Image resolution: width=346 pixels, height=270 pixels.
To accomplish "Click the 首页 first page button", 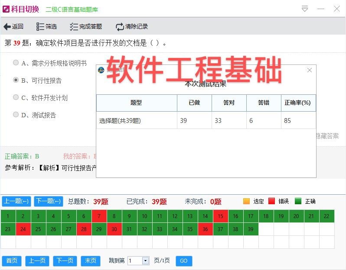I will pyautogui.click(x=12, y=260).
